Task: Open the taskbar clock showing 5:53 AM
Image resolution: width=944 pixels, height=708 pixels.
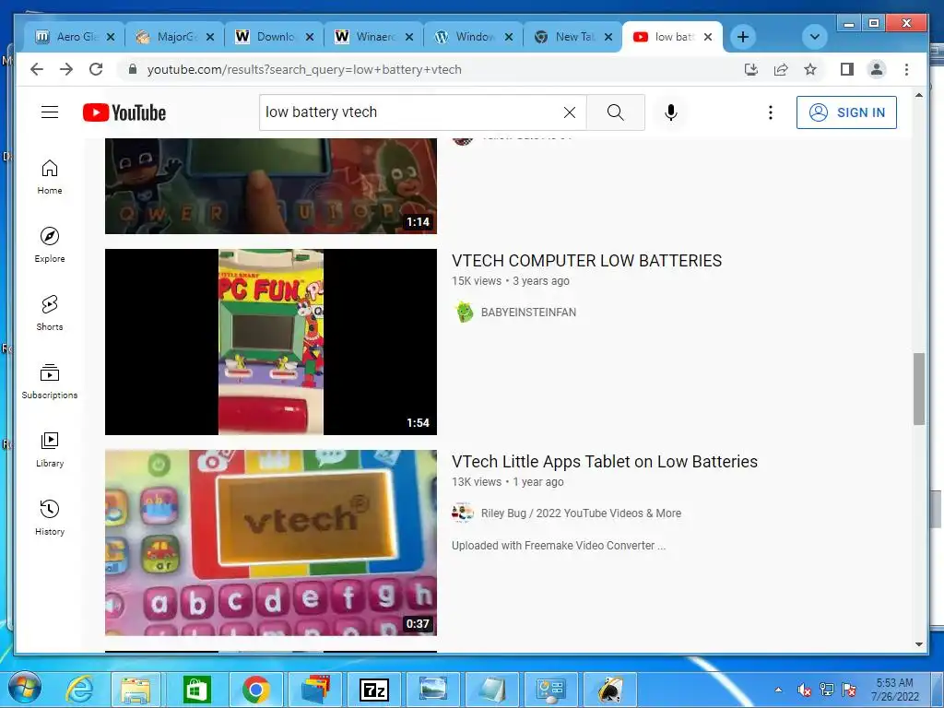Action: coord(894,690)
